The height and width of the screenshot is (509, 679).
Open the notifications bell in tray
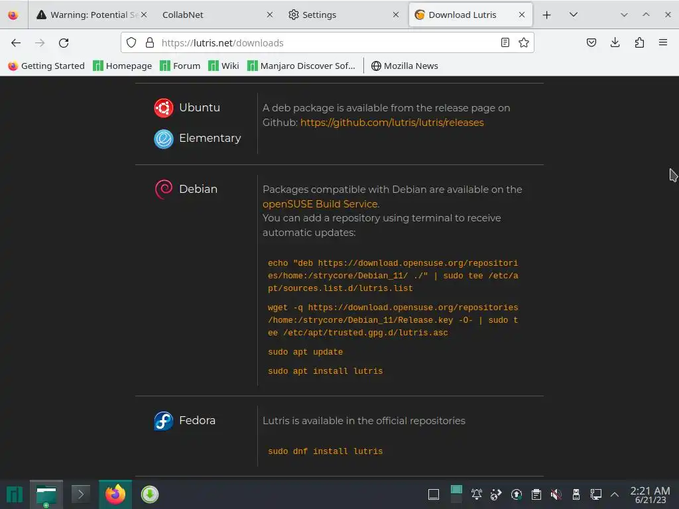pos(476,494)
